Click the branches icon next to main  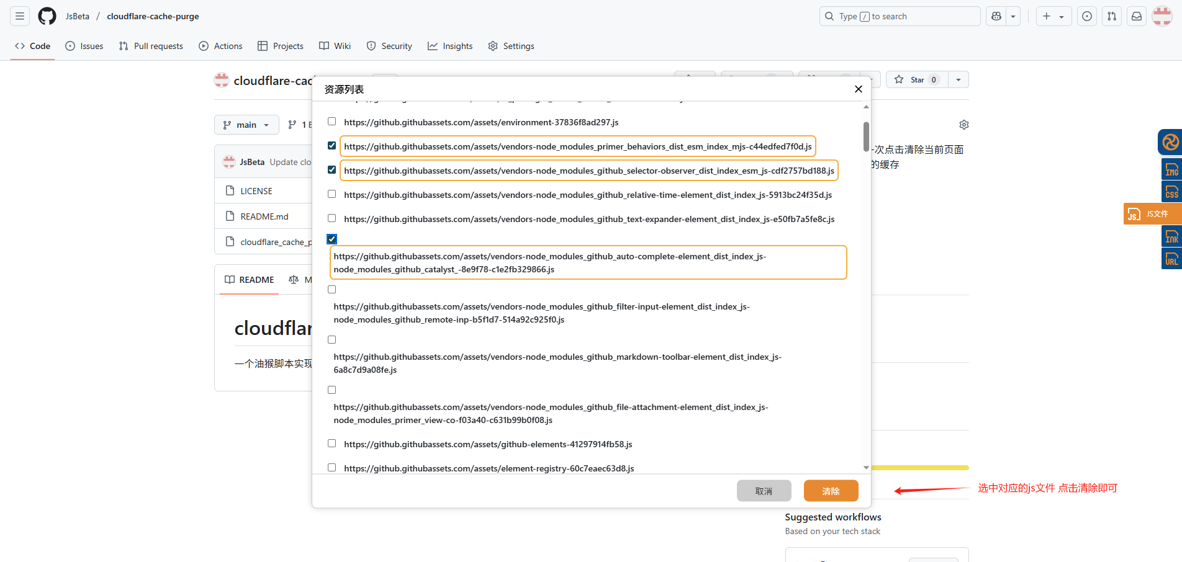click(292, 125)
